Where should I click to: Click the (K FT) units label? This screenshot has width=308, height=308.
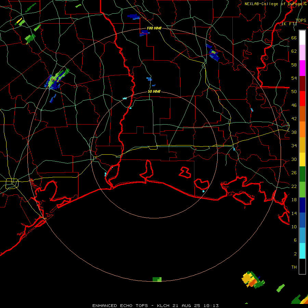tap(289, 24)
